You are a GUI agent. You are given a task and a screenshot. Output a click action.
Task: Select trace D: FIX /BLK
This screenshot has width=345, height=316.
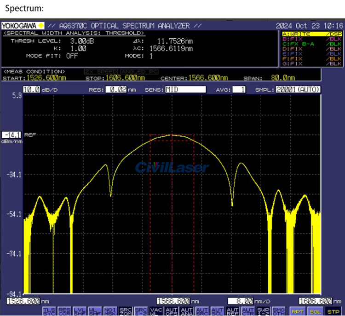312,49
